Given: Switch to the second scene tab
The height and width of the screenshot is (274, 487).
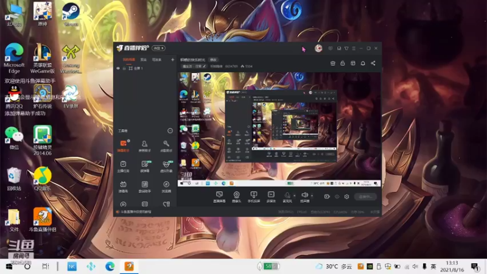Looking at the screenshot, I should coord(144,60).
